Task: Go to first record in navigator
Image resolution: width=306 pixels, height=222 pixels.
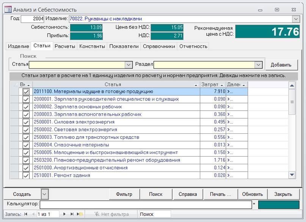Action: pyautogui.click(x=26, y=214)
